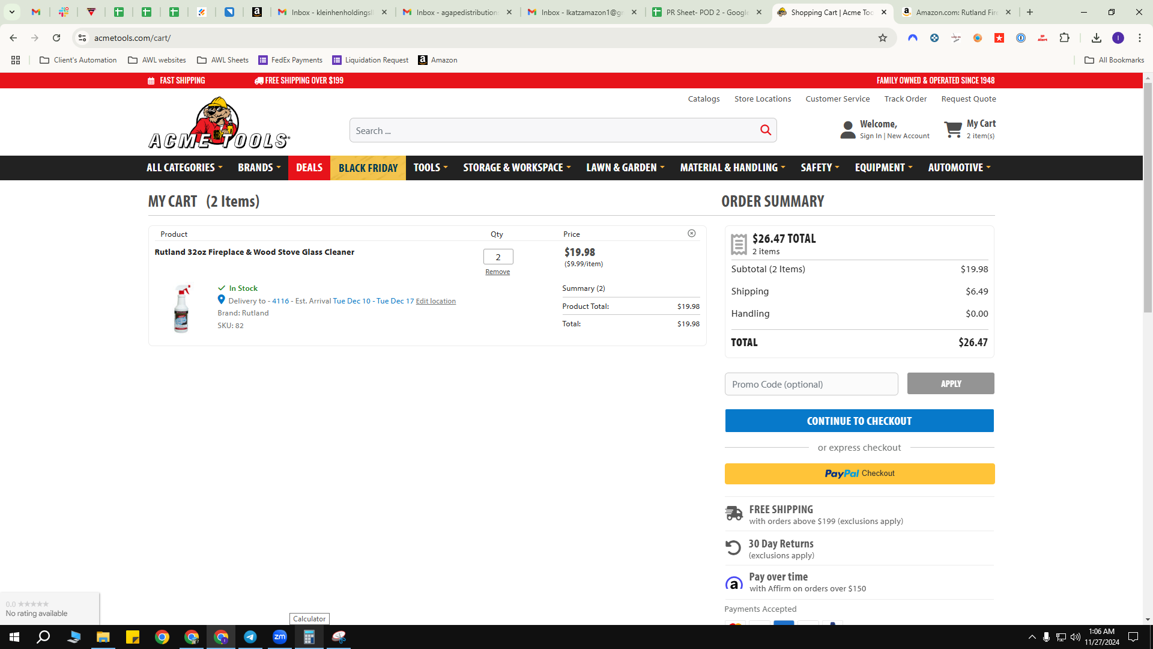This screenshot has height=649, width=1153.
Task: Reload the page
Action: 56,38
